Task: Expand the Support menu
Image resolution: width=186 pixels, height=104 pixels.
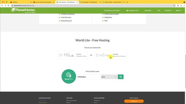Action: click(169, 10)
